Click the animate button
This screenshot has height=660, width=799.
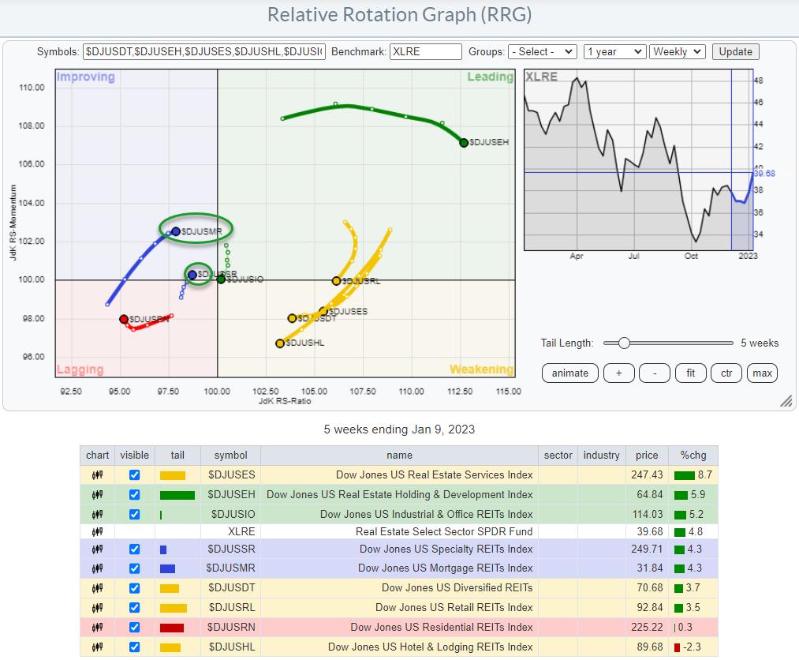569,373
